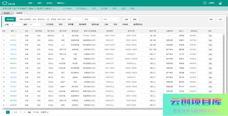Click the previous page arrow in pagination
The width and height of the screenshot is (228, 116).
[4, 112]
